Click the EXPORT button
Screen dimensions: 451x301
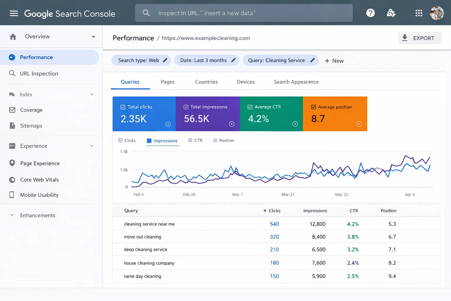pyautogui.click(x=420, y=38)
